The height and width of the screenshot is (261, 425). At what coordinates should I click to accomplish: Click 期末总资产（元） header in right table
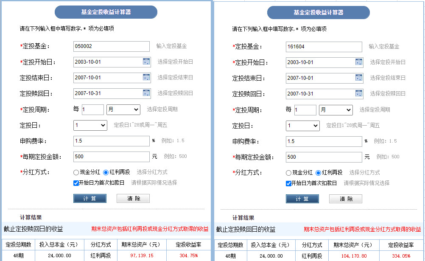[354, 245]
